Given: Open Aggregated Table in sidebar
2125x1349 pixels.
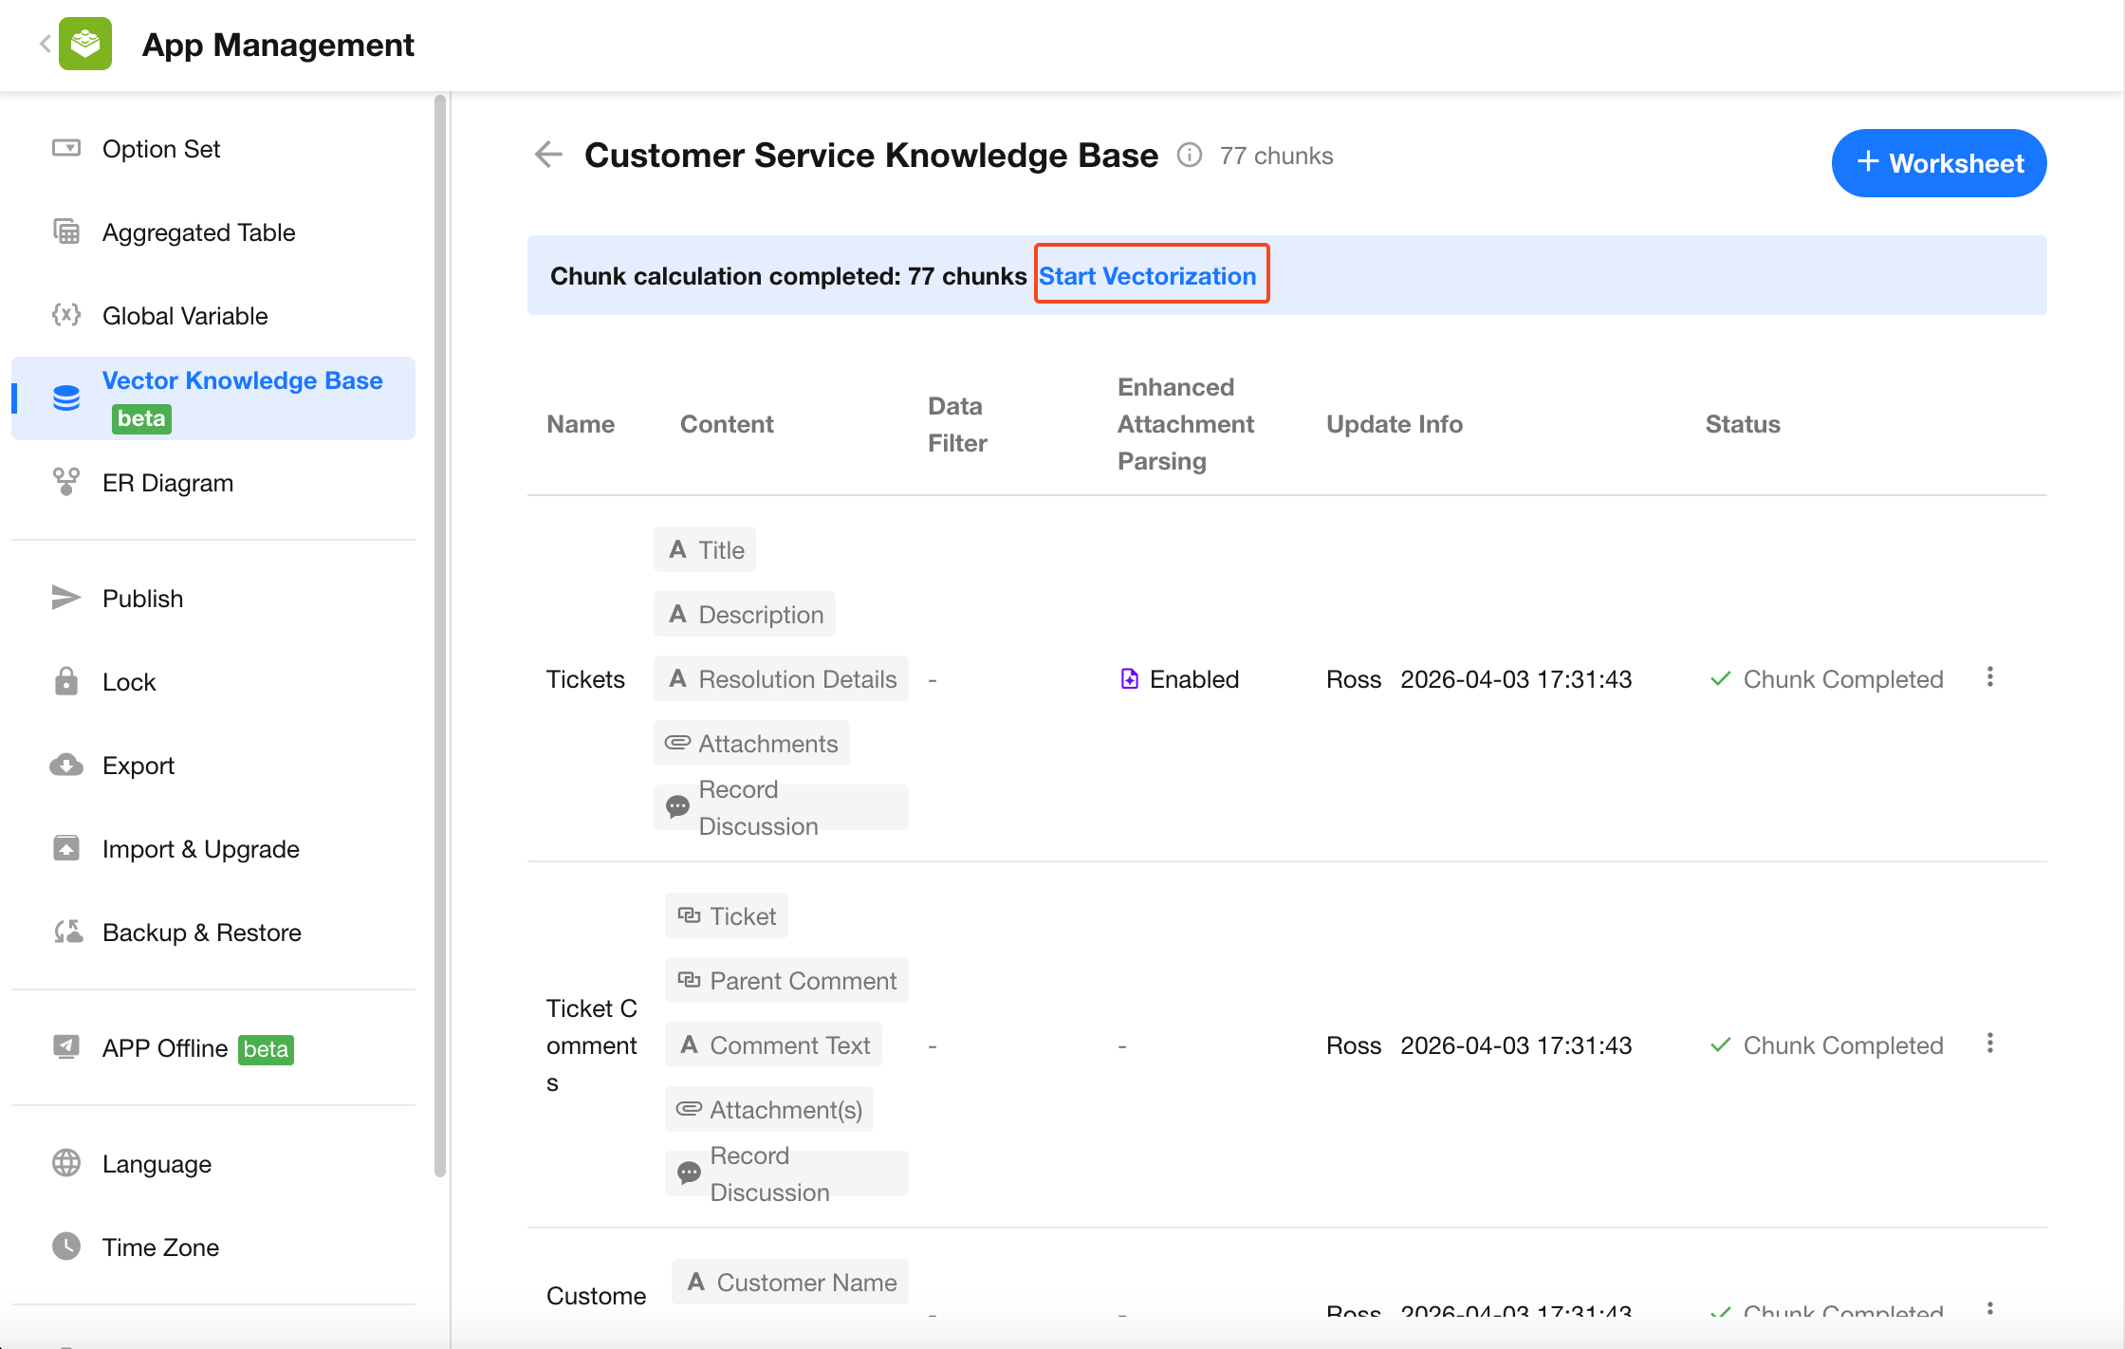Looking at the screenshot, I should 198,232.
